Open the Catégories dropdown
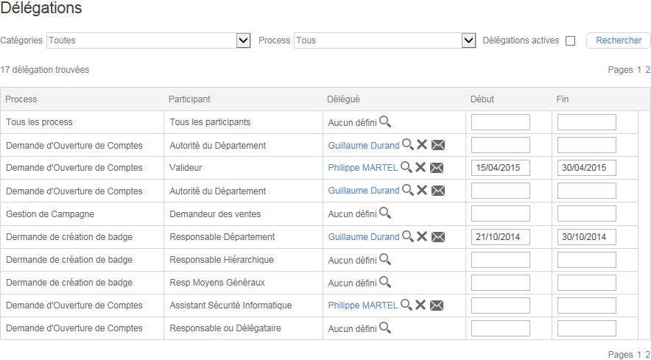 click(244, 40)
